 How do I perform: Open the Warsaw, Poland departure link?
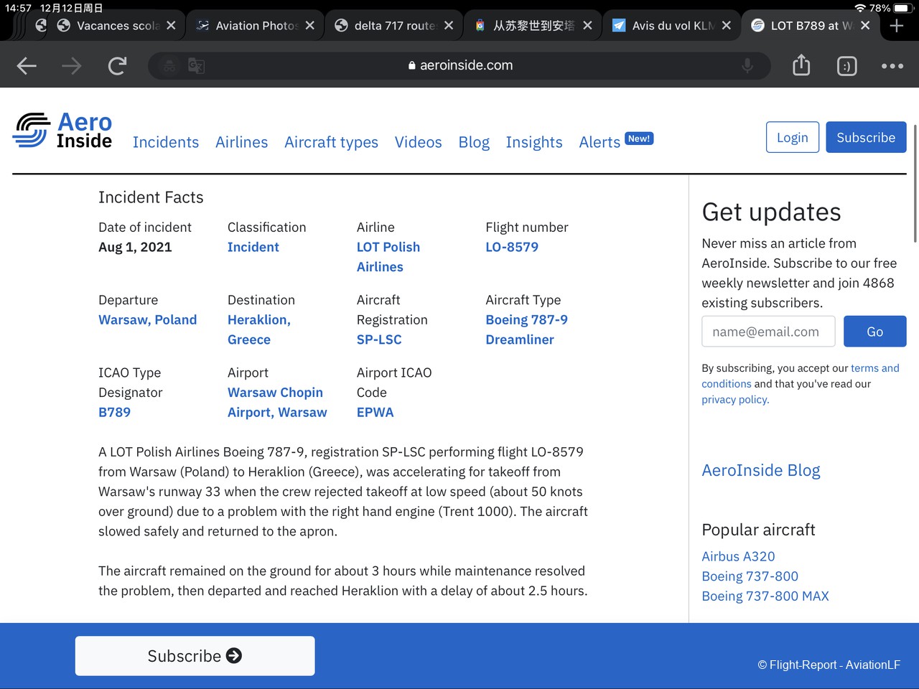click(147, 319)
